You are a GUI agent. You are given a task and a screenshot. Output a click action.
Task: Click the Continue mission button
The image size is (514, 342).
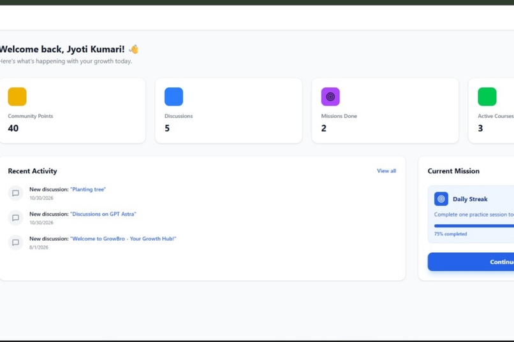[x=471, y=262]
